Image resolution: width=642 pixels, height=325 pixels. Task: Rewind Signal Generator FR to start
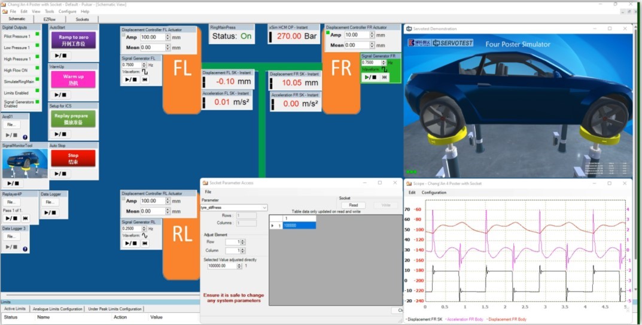click(384, 77)
